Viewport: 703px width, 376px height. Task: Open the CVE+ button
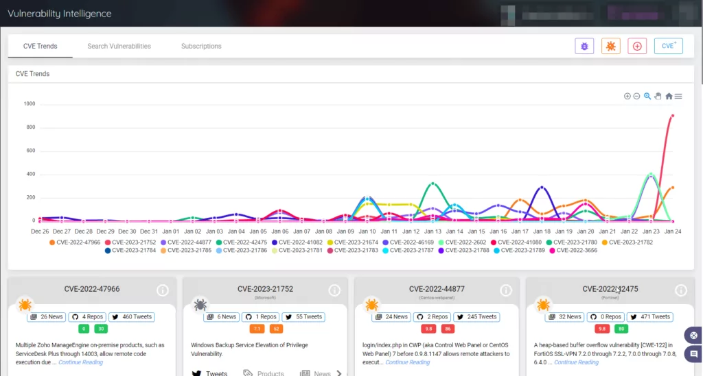click(669, 46)
